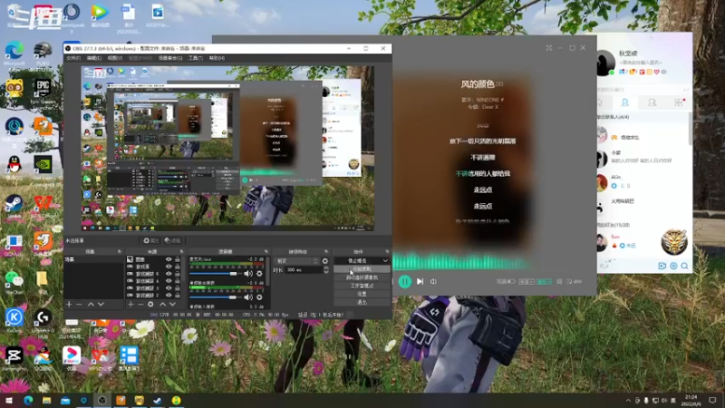This screenshot has width=725, height=408.
Task: Click the 300 ms duration input field
Action: pyautogui.click(x=304, y=269)
